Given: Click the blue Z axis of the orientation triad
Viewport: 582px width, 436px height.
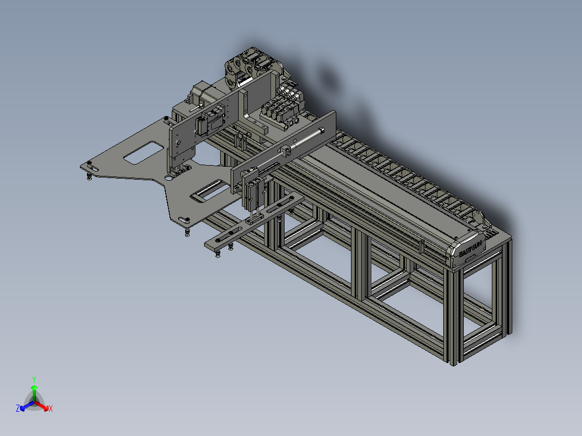Looking at the screenshot, I should [27, 406].
